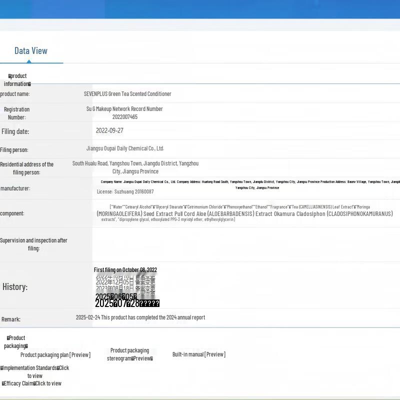Viewport: 400px width, 400px height.
Task: Click Jiangsu Oupai Daily Chemical filing person
Action: point(125,148)
